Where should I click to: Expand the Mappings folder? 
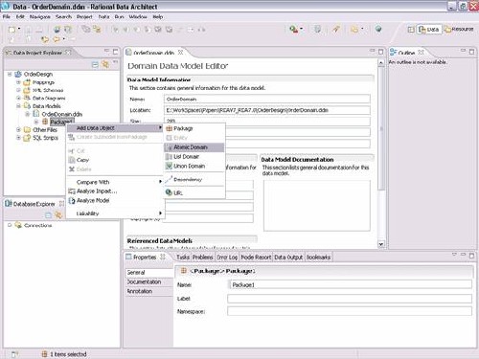click(x=18, y=82)
